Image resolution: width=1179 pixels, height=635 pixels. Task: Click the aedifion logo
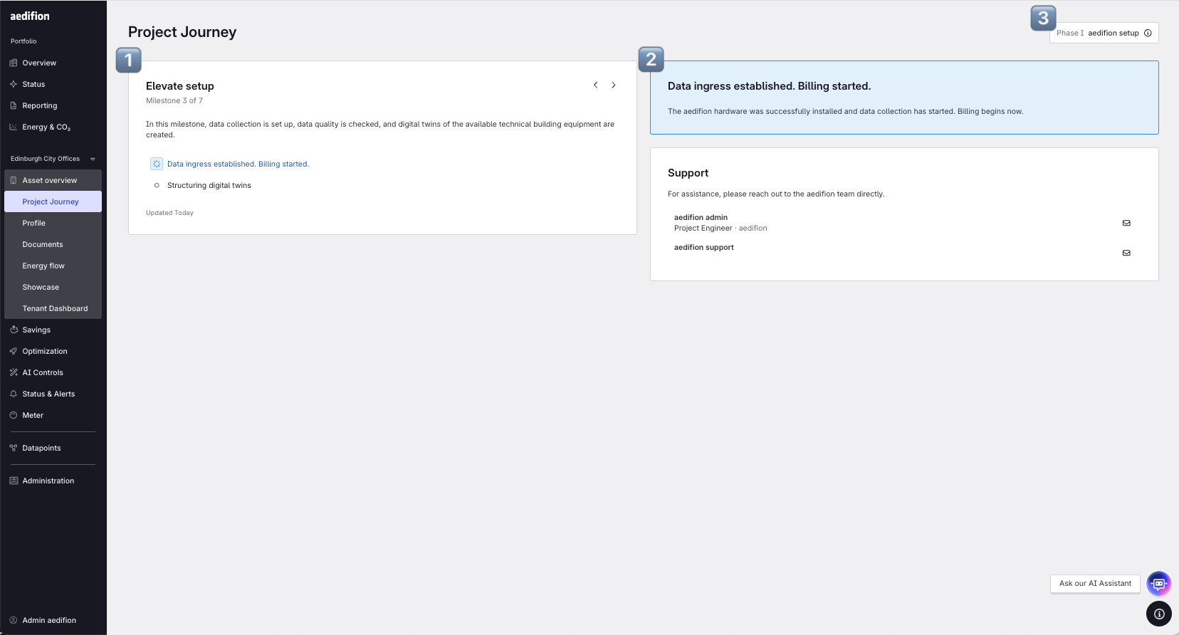pyautogui.click(x=30, y=16)
